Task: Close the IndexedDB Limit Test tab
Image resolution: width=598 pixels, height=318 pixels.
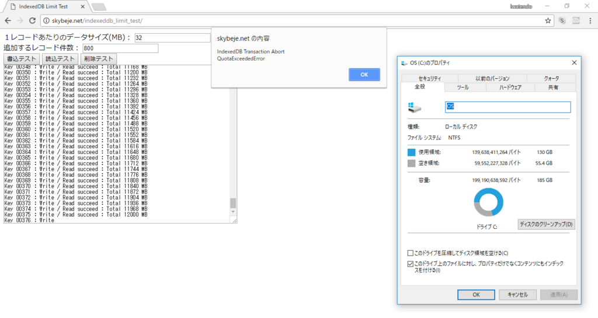Action: (x=83, y=6)
